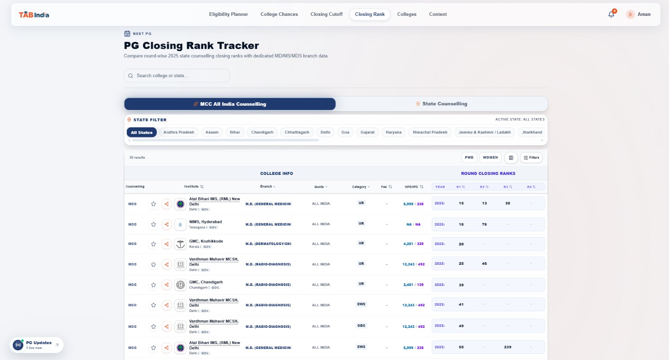Select the Goa state chip

tap(345, 132)
